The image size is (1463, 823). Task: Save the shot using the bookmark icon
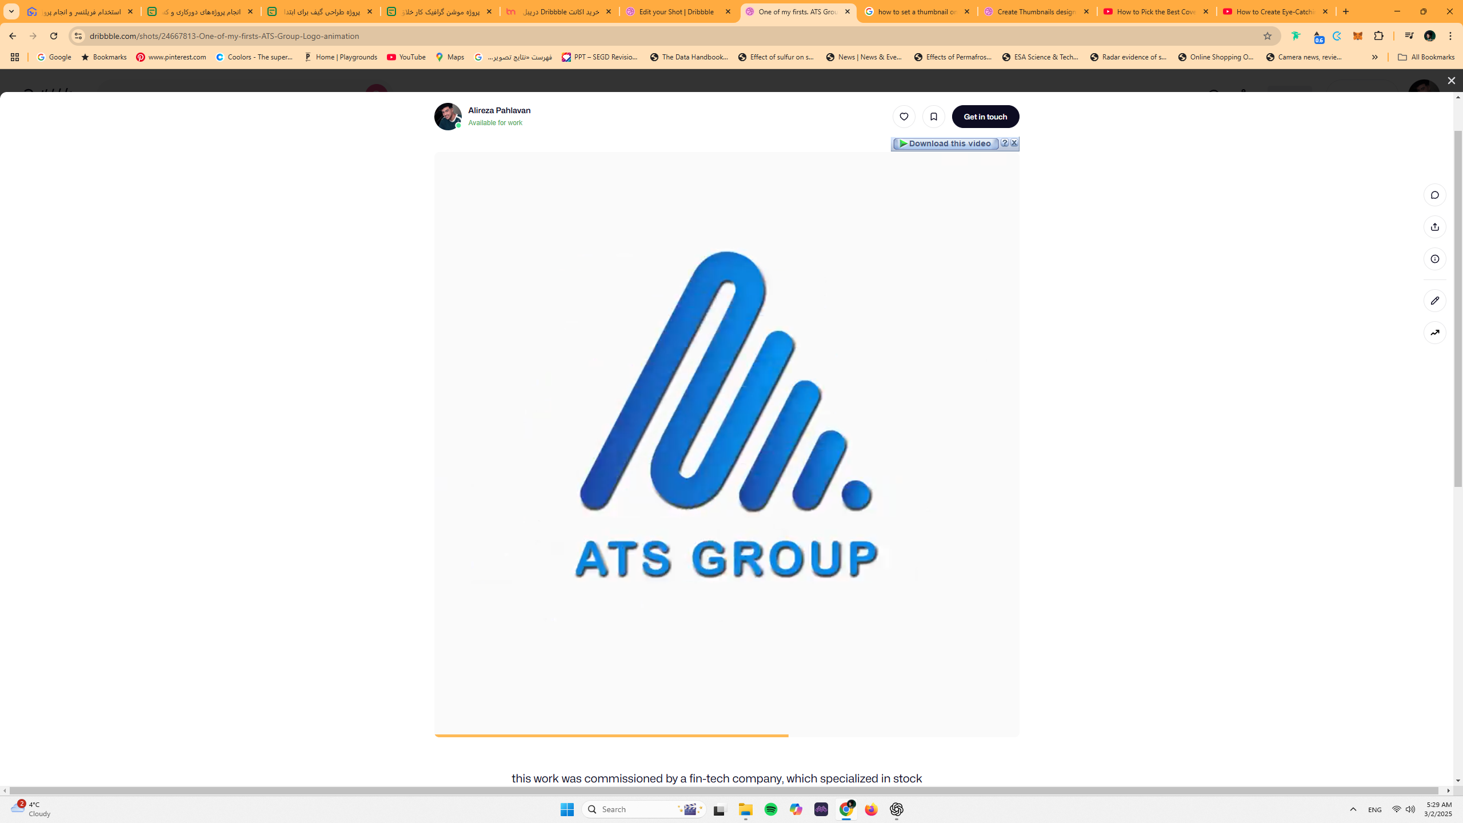tap(934, 117)
